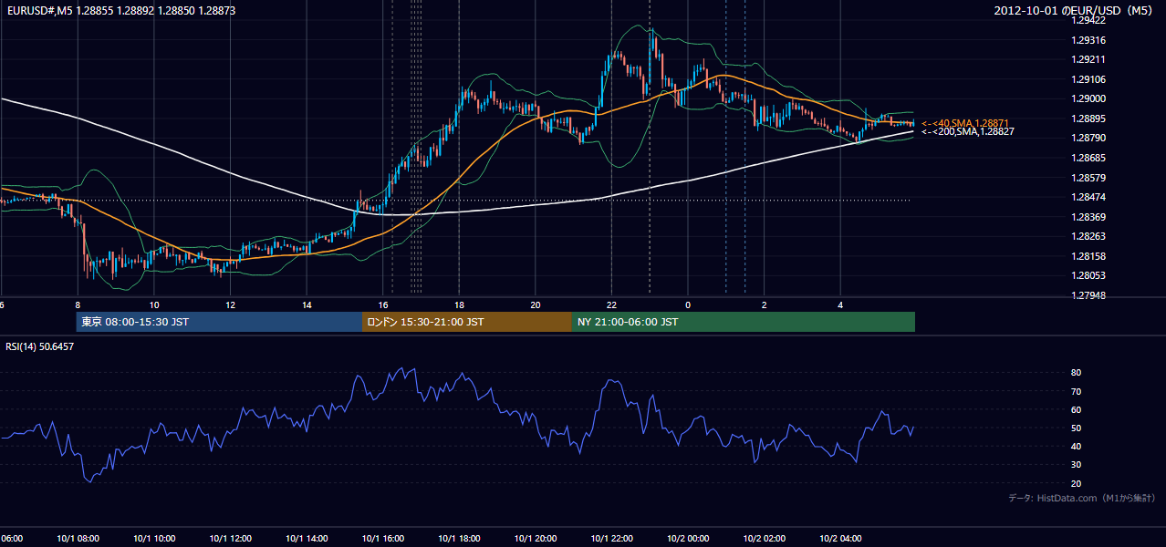Viewport: 1166px width, 547px height.
Task: Click the RSI(14) 50.6457 label
Action: pos(40,346)
